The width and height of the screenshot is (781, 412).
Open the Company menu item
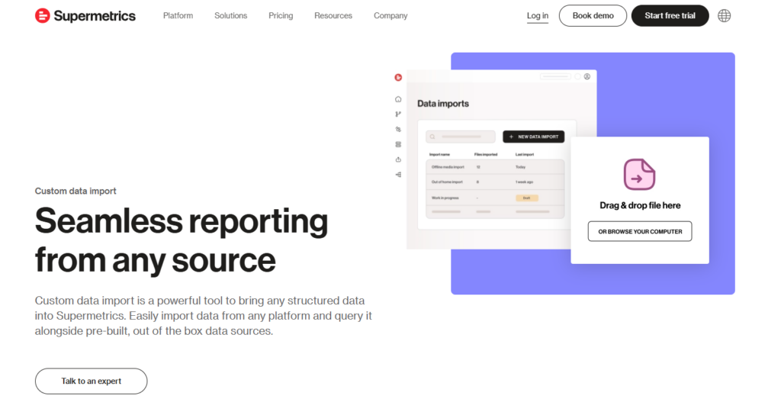(x=390, y=16)
